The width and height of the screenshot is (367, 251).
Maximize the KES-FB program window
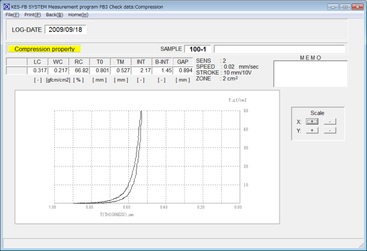coord(345,6)
